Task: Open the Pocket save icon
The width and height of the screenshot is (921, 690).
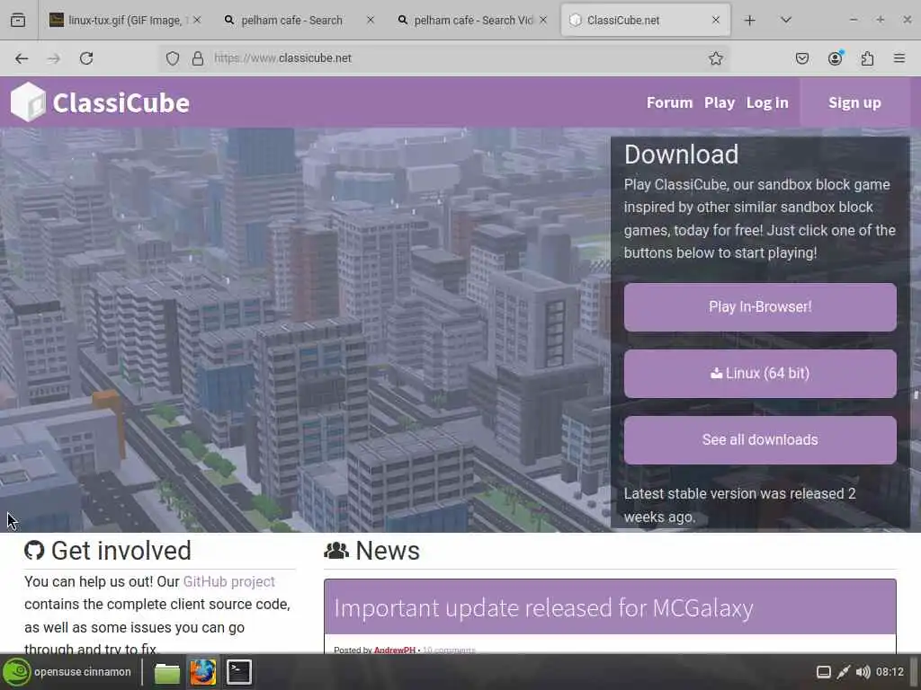Action: pos(802,58)
